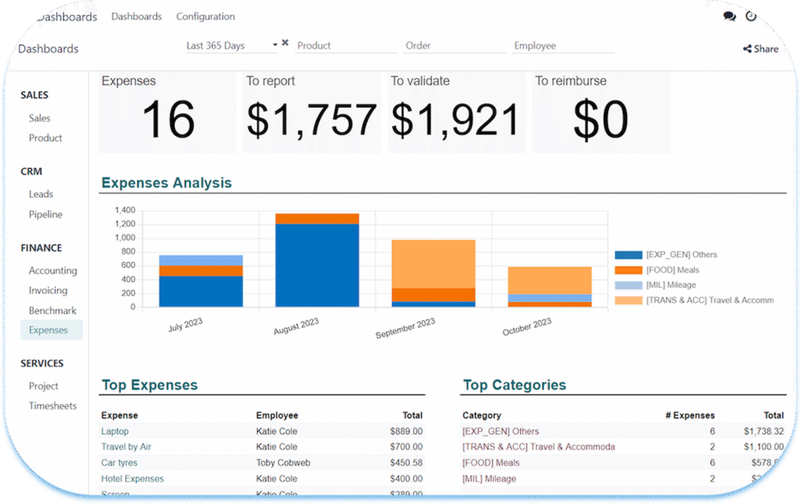The width and height of the screenshot is (801, 504).
Task: Go to the Timesheets dashboard
Action: point(52,406)
